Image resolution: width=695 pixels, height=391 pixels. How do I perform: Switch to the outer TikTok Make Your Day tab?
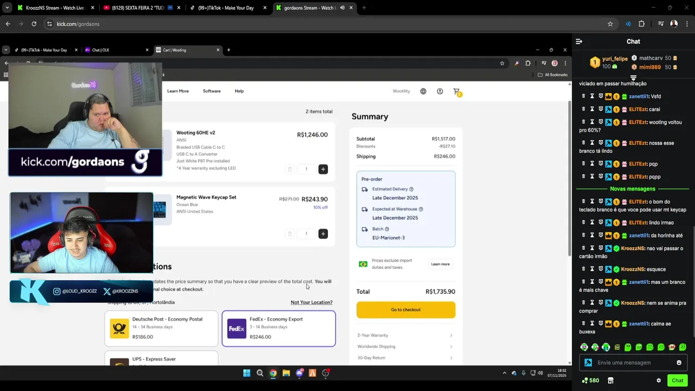(x=227, y=8)
